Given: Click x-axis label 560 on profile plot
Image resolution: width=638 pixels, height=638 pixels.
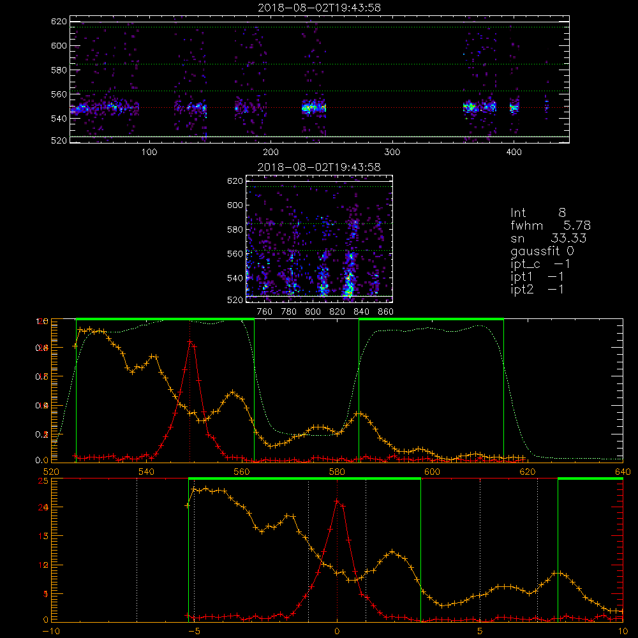Looking at the screenshot, I should 242,471.
